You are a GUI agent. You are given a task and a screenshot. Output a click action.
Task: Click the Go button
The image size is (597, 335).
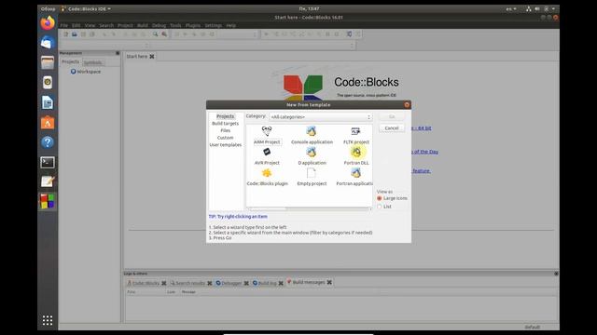click(x=392, y=116)
